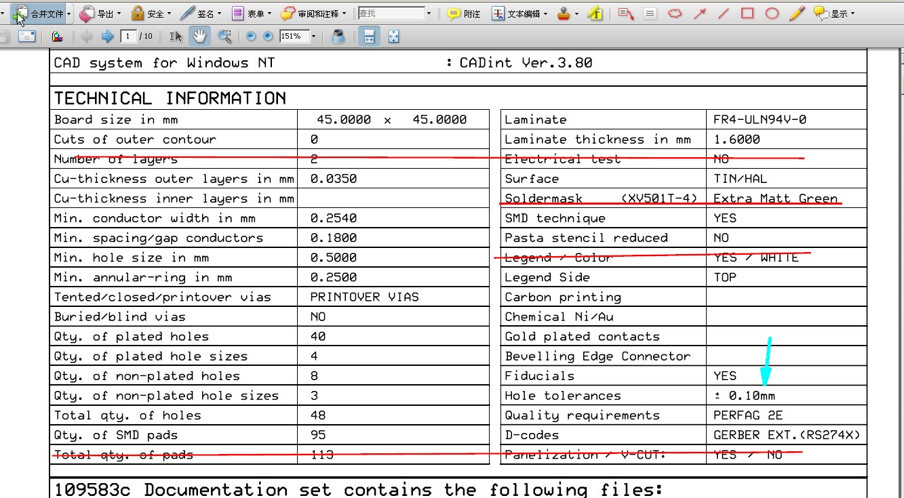Select the Line drawing tool
This screenshot has height=498, width=904.
[724, 14]
